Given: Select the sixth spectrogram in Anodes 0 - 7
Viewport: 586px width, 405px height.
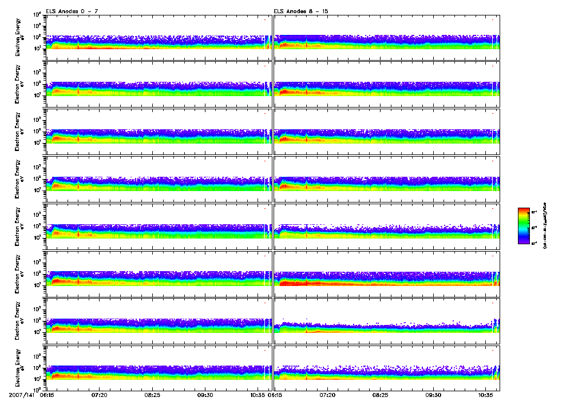Looking at the screenshot, I should tap(159, 274).
